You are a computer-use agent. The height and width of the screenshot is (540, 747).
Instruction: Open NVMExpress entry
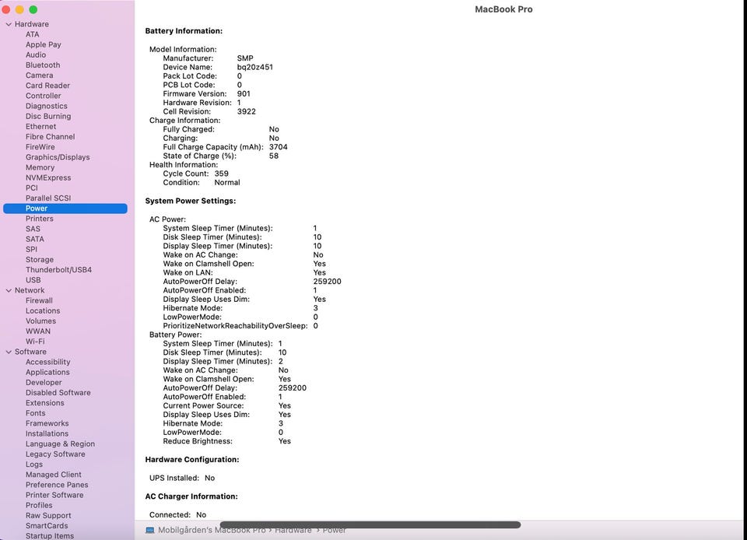48,177
